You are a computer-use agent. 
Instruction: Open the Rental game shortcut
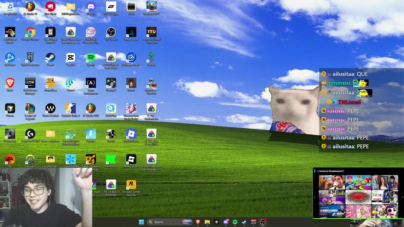[131, 85]
